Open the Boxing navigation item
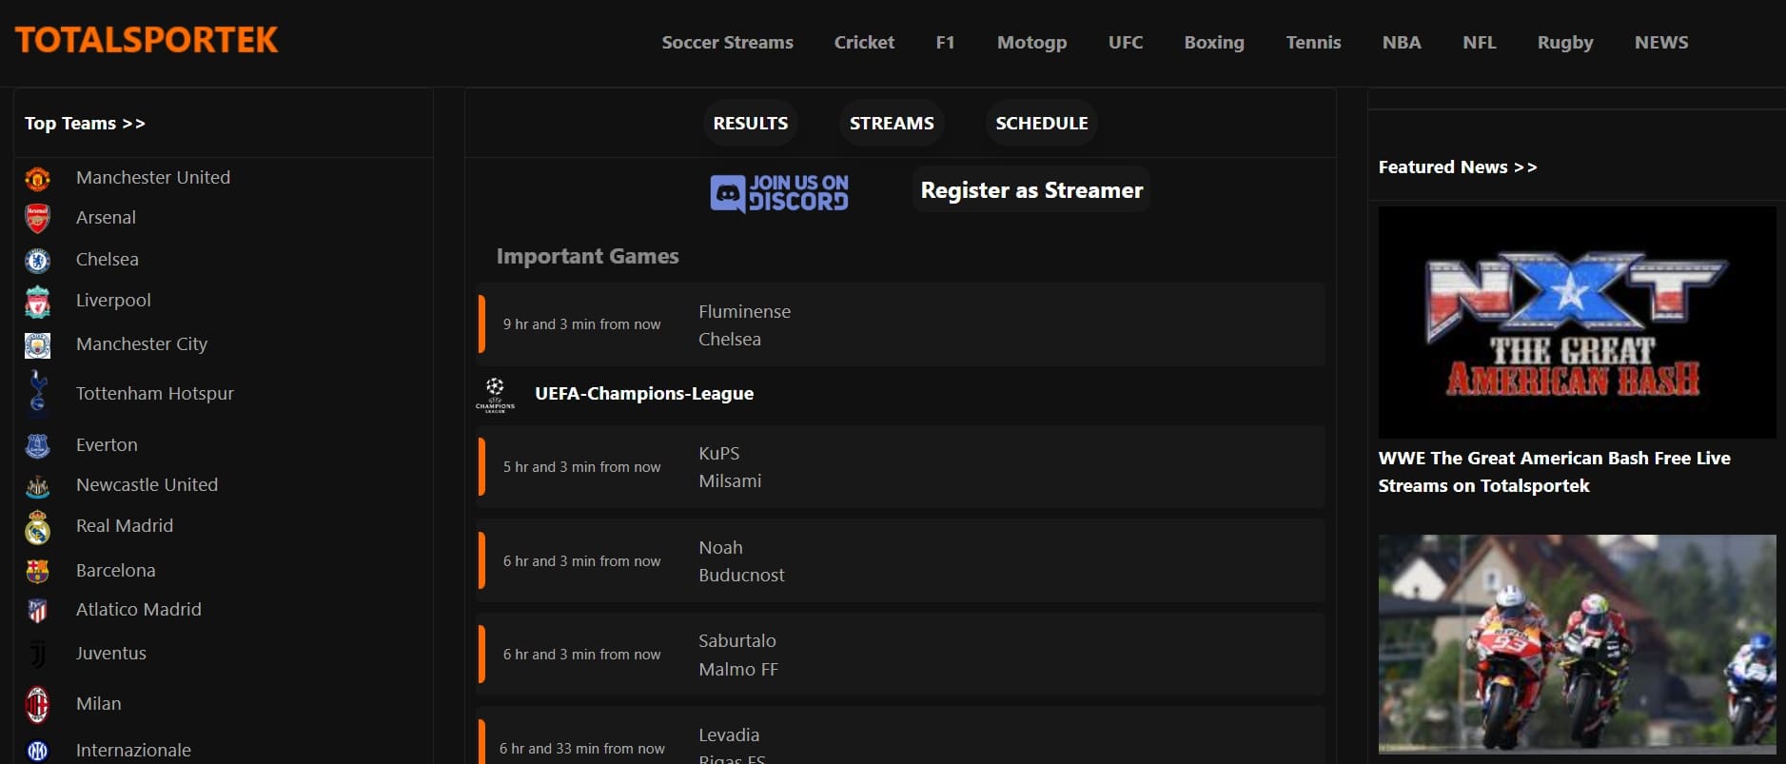Image resolution: width=1786 pixels, height=764 pixels. pos(1214,43)
